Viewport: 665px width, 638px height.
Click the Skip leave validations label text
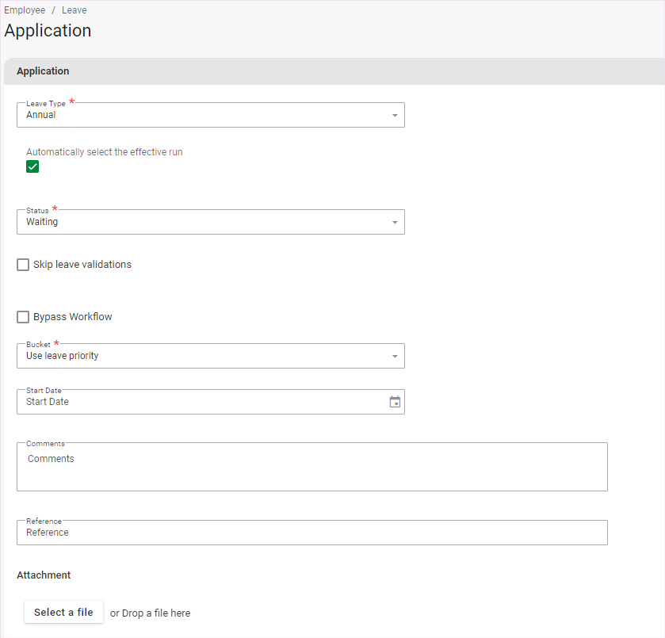point(82,265)
